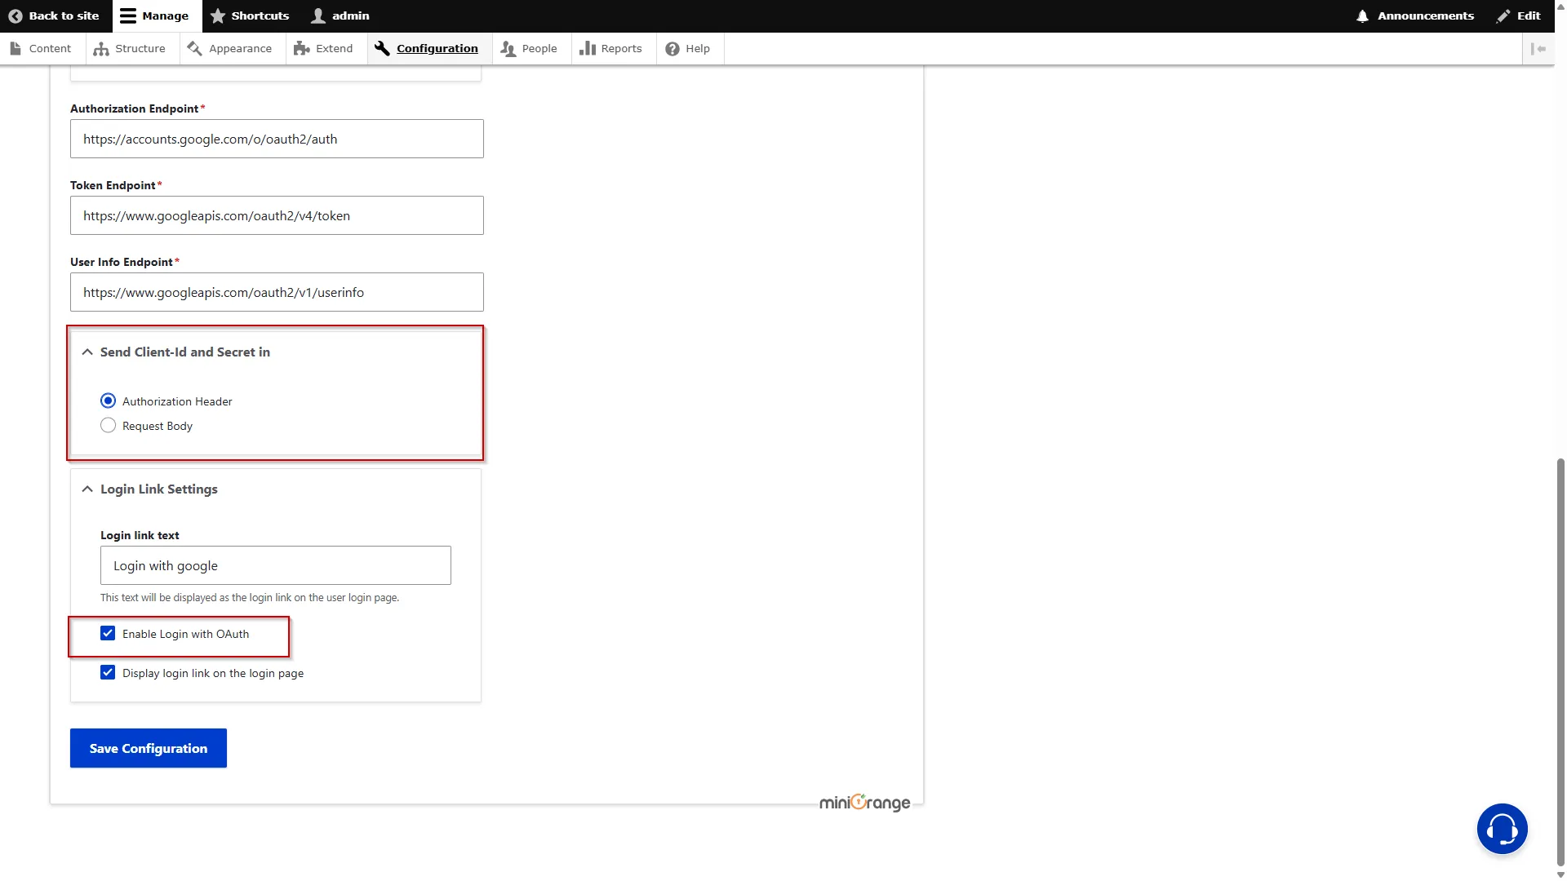Open the Help menu
Screen dimensions: 1567x881
688,48
